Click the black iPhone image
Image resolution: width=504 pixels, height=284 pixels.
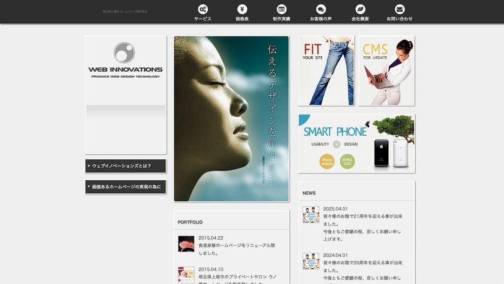[x=381, y=153]
